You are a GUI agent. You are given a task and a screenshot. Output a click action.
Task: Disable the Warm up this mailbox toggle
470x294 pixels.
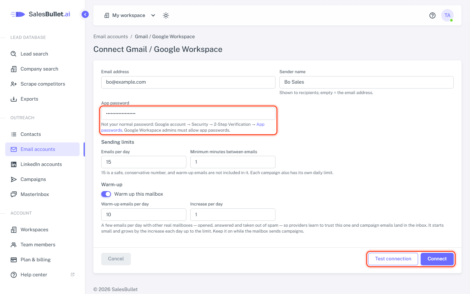tap(106, 194)
